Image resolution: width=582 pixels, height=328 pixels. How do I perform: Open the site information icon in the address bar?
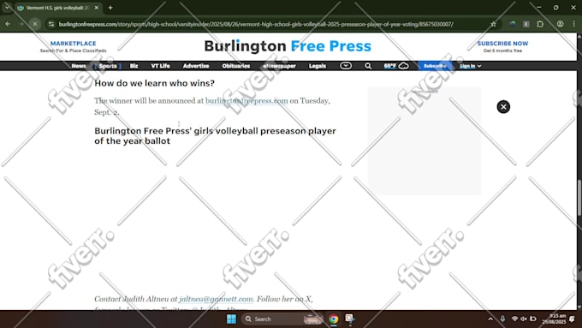click(x=51, y=24)
